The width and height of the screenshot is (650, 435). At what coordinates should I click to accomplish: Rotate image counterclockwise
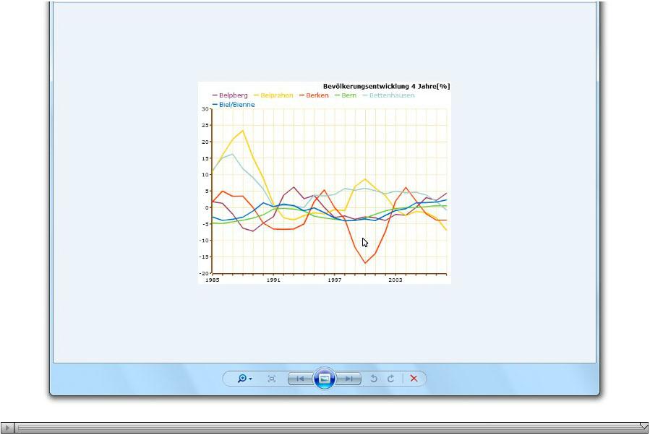pos(374,379)
